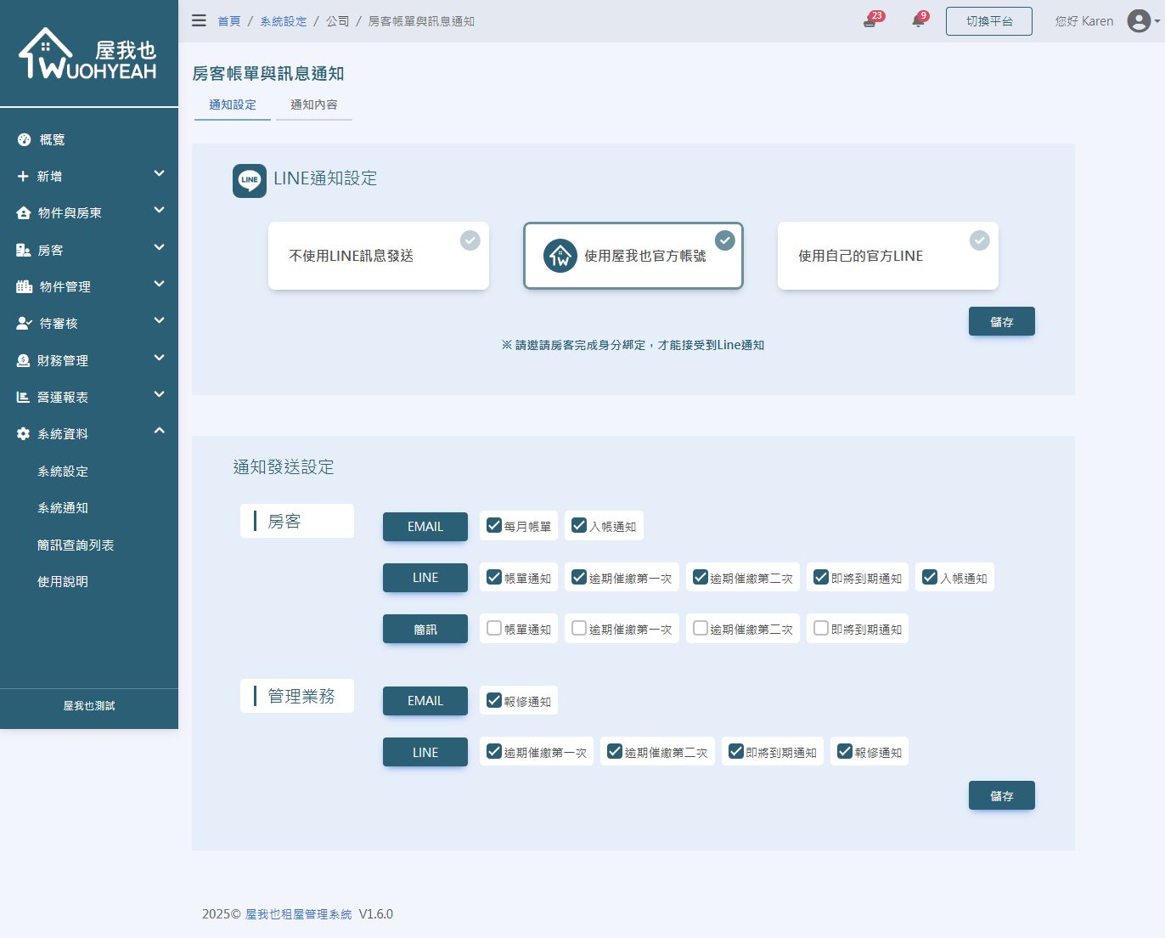1165x938 pixels.
Task: Enable the 帳單通知 checkbox under 簡訊
Action: pyautogui.click(x=493, y=627)
